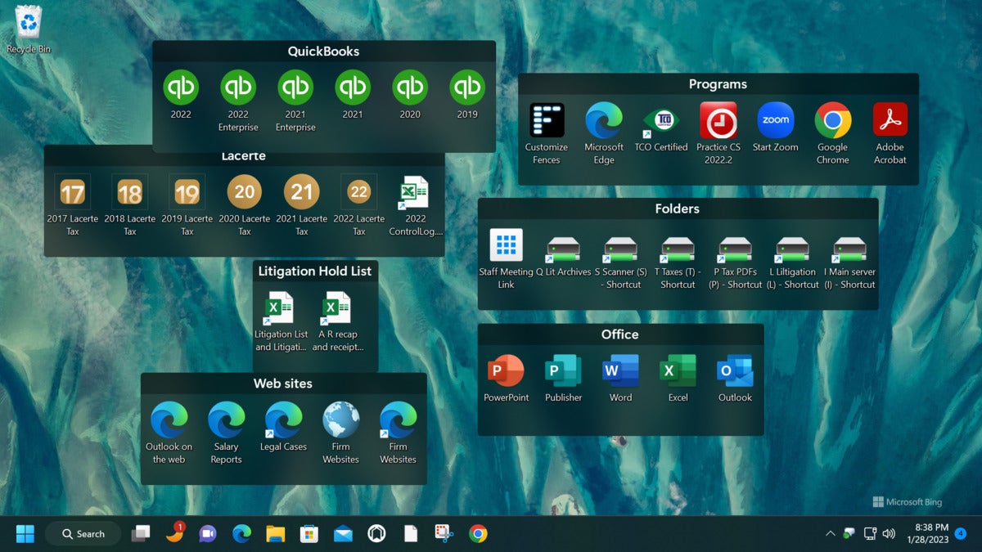Start Zoom from Programs fence
This screenshot has width=982, height=552.
click(x=775, y=121)
